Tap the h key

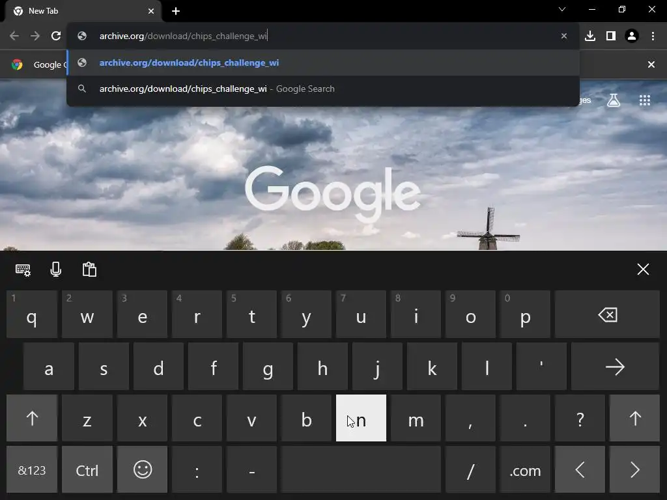322,367
